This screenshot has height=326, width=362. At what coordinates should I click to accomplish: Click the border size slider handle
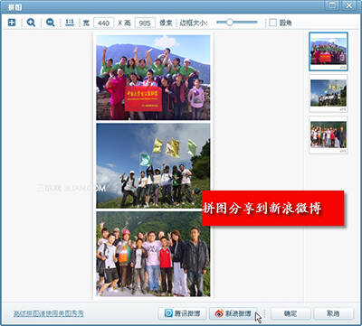pos(230,22)
